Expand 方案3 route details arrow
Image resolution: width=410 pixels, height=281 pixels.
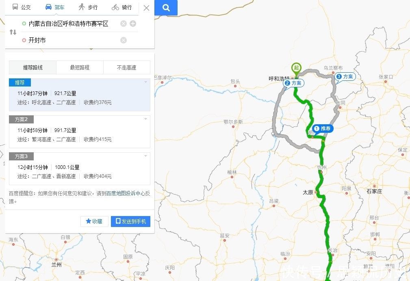[145, 156]
